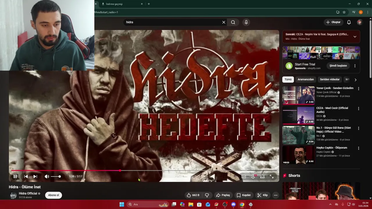Open Discord from taskbar
The height and width of the screenshot is (209, 372).
233,204
